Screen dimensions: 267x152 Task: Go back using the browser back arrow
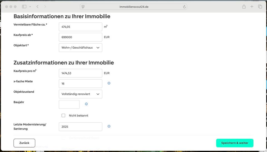coord(38,7)
